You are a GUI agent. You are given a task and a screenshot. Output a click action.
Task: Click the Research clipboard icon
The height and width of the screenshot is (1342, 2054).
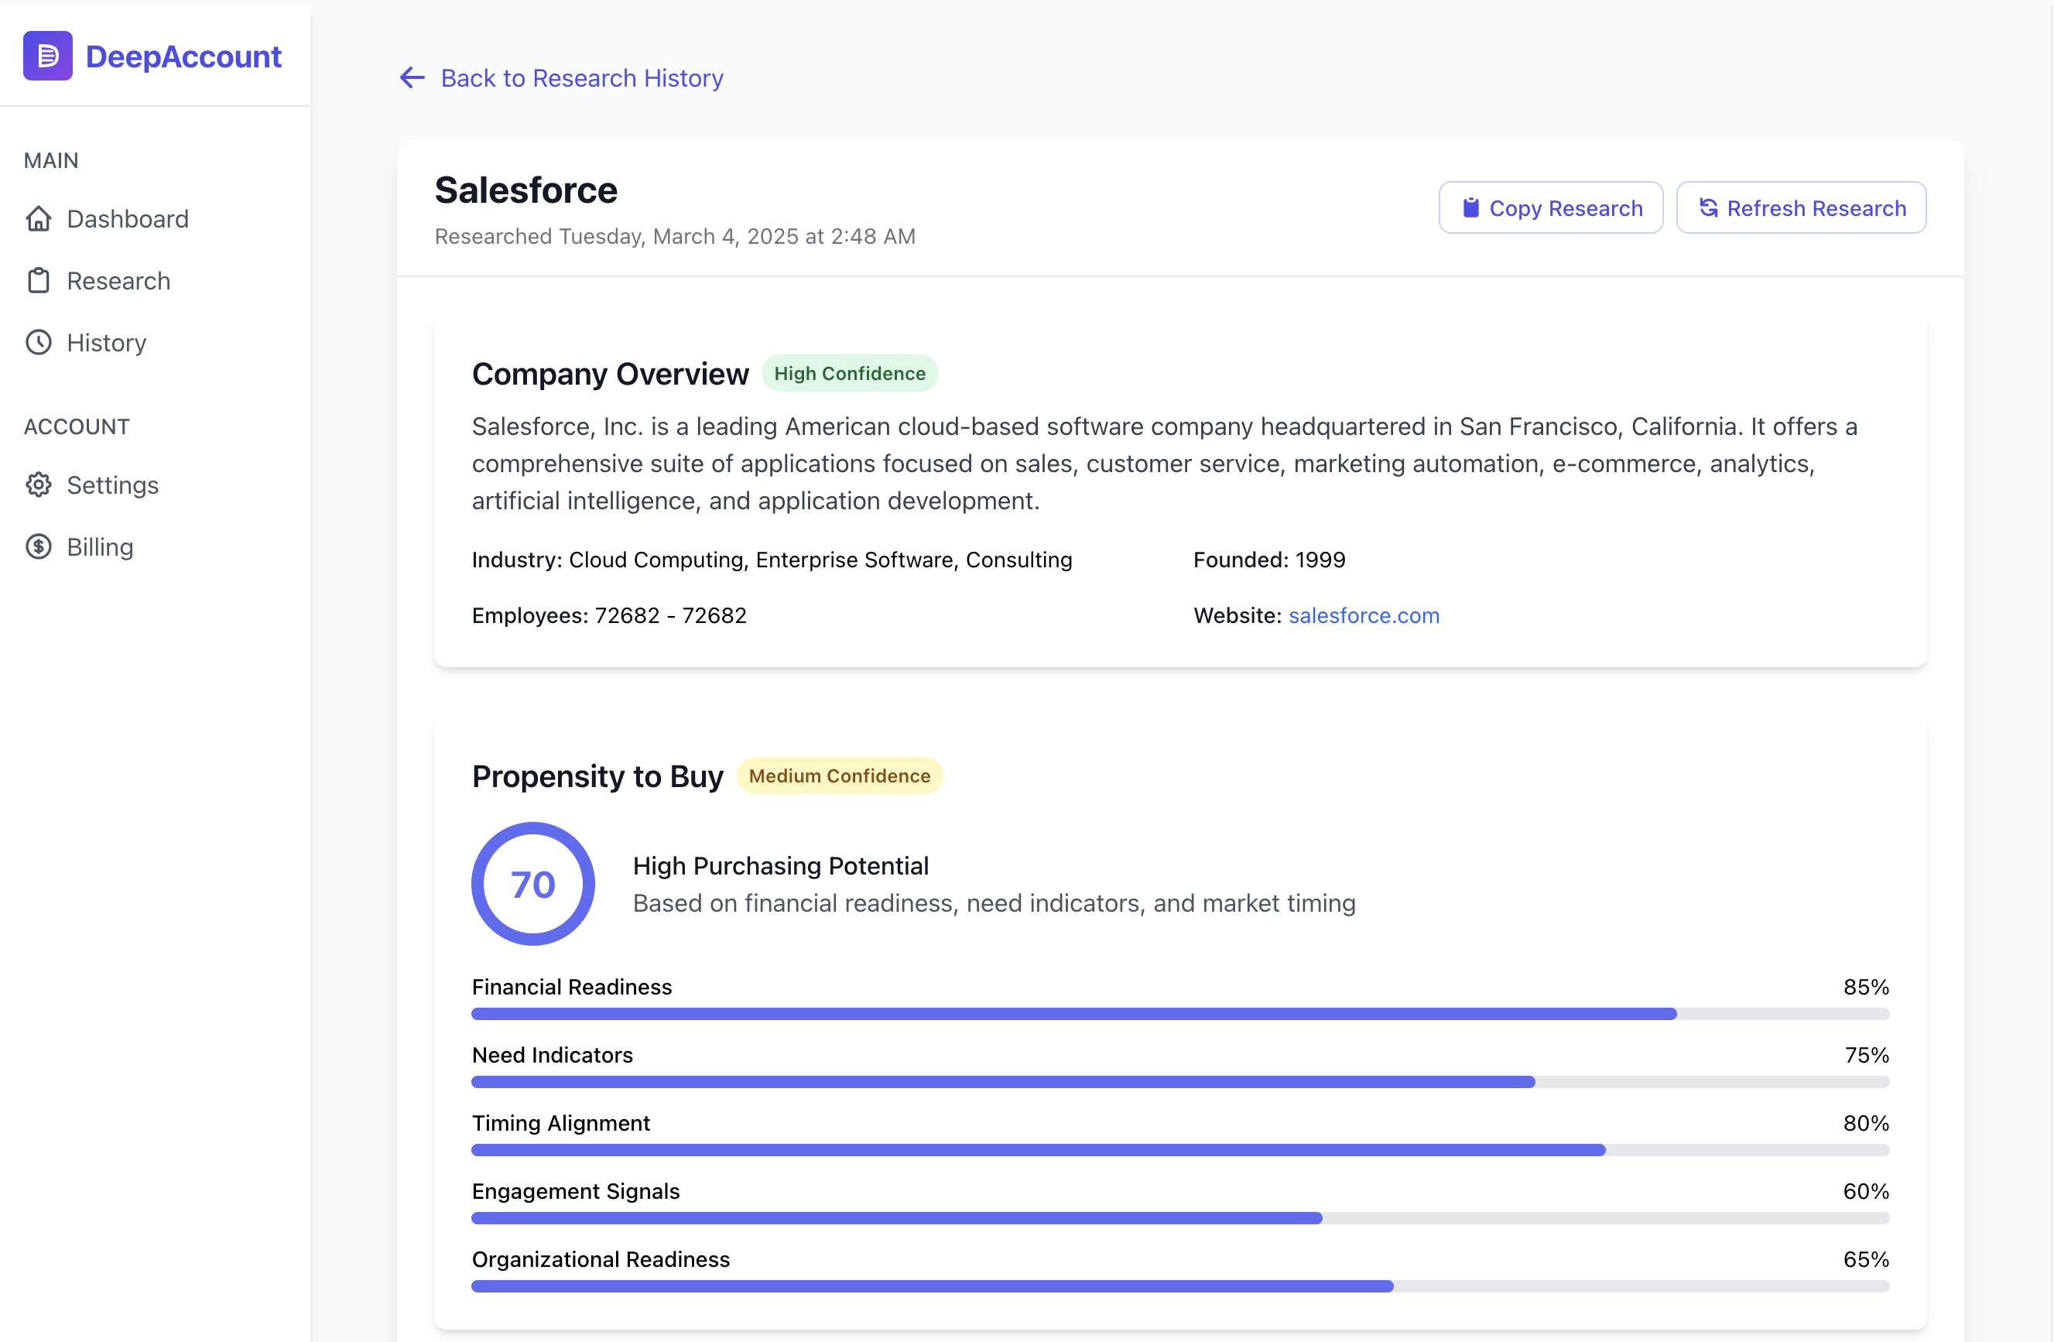coord(39,282)
